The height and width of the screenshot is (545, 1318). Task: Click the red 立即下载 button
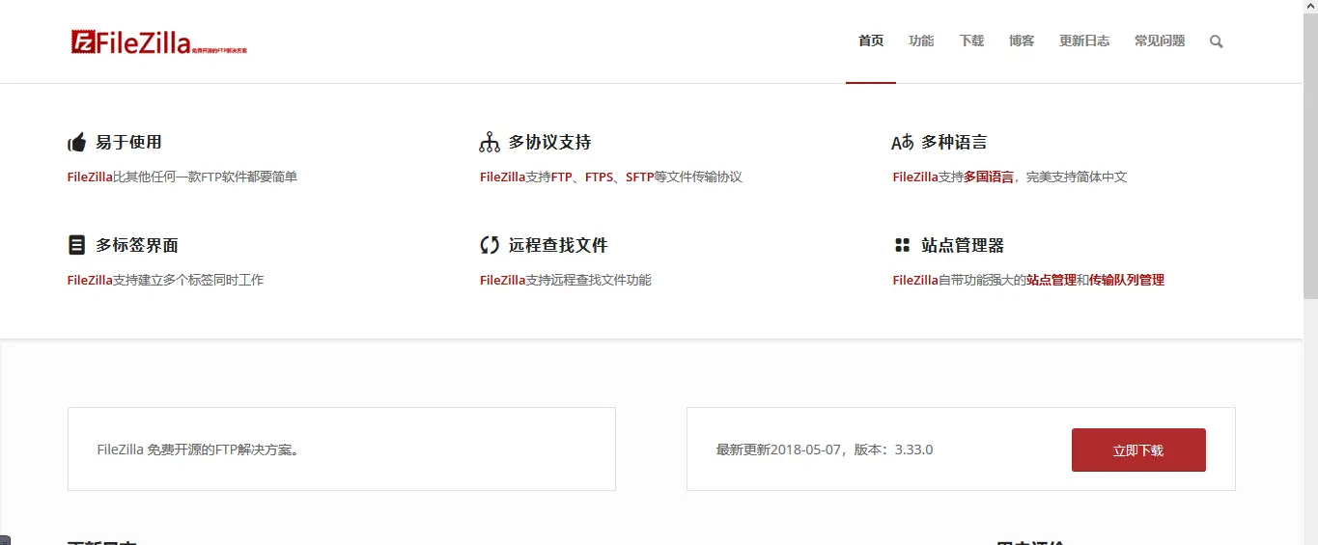tap(1138, 450)
